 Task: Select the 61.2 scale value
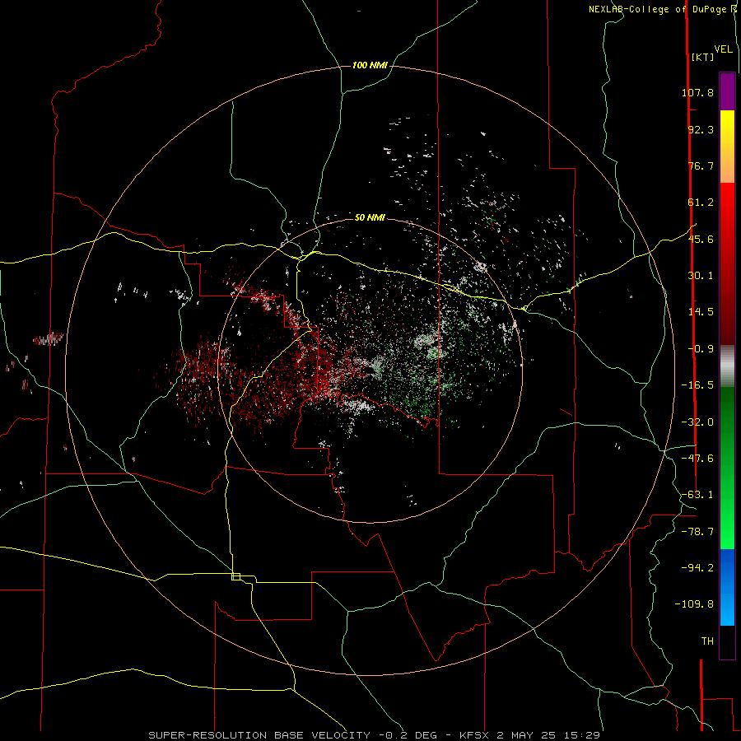pos(701,203)
